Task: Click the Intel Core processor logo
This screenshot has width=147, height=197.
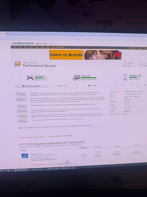Action: tap(25, 156)
